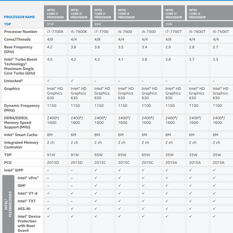Click the Intel SIPP row label

click(x=14, y=170)
